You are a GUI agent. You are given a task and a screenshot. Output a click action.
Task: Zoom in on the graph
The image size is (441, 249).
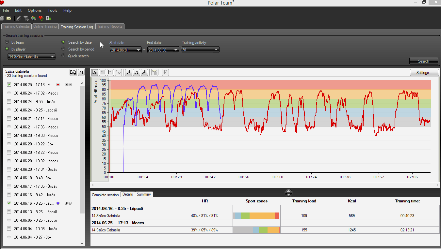click(129, 72)
